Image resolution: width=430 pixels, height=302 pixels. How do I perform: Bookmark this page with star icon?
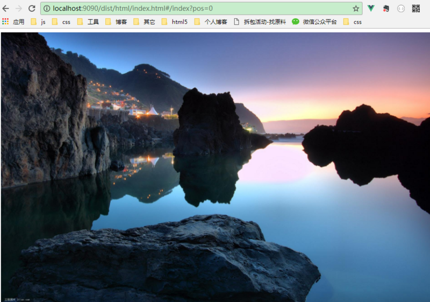pos(356,9)
